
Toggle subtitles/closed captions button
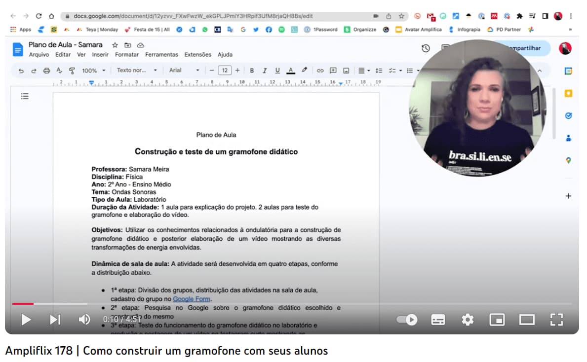pyautogui.click(x=438, y=320)
